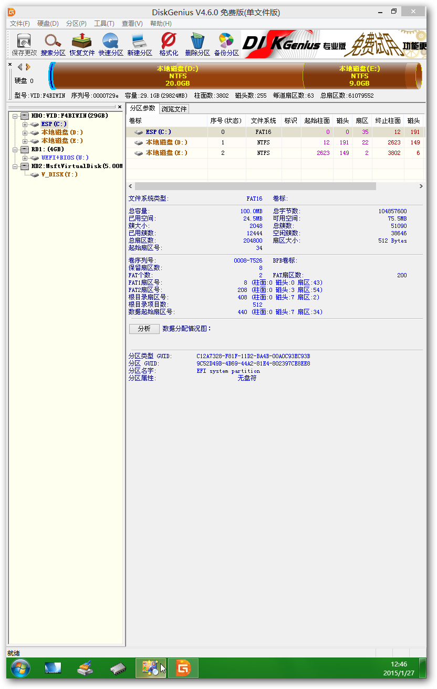Select the D: NTFS 20.0GB partition bar
This screenshot has width=437, height=689.
click(x=178, y=76)
